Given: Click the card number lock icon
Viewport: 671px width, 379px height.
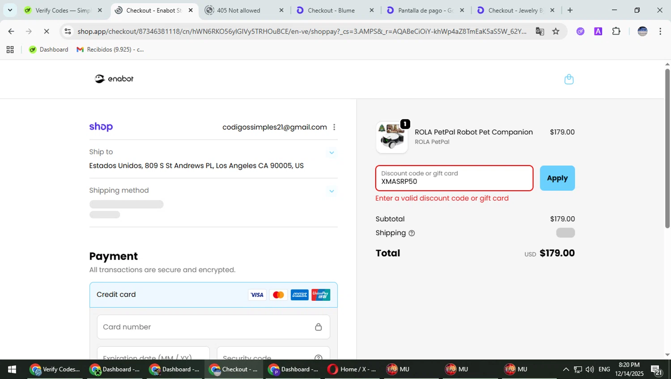Looking at the screenshot, I should tap(318, 327).
